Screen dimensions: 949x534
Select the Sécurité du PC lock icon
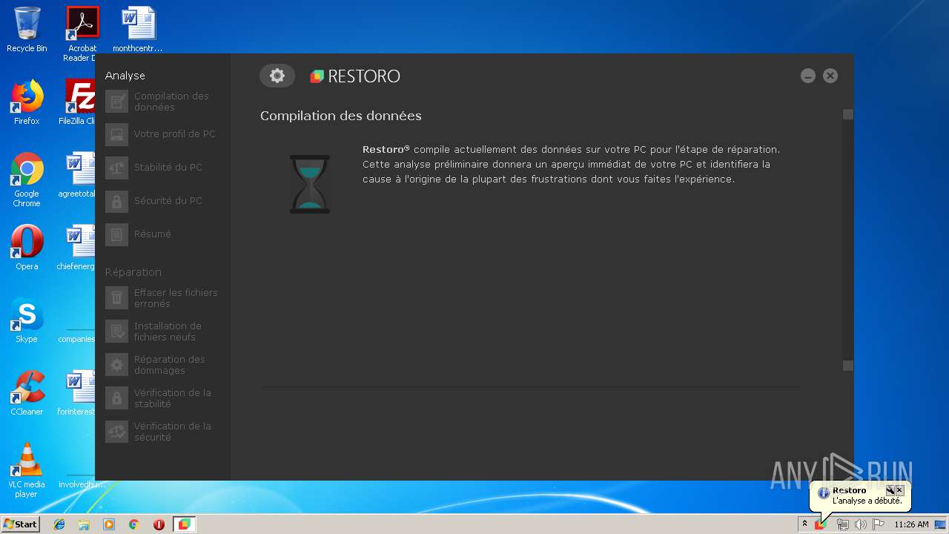coord(116,201)
